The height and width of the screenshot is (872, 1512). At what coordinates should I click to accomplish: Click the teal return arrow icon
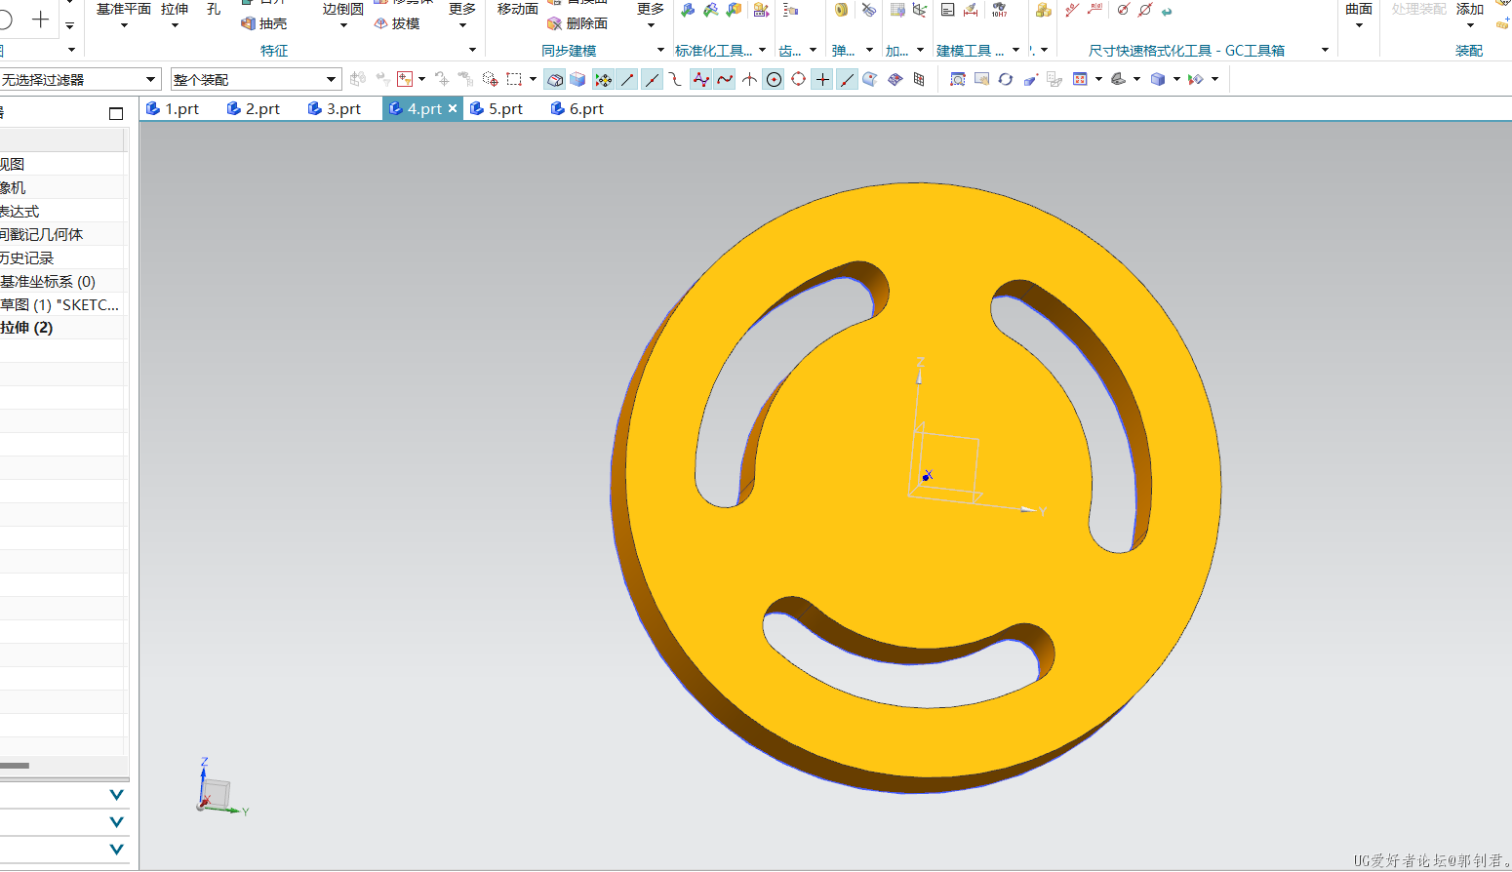pyautogui.click(x=1167, y=11)
